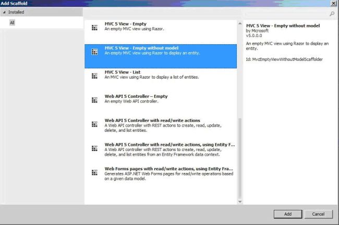339x225 pixels.
Task: Click 'by Microsoft' in details pane
Action: pos(257,31)
